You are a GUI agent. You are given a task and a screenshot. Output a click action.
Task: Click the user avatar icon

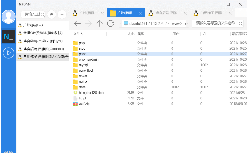click(8, 17)
